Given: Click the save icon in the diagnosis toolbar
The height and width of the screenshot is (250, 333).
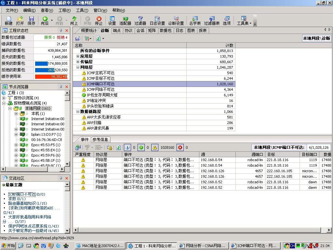Looking at the screenshot, I should click(x=78, y=38).
